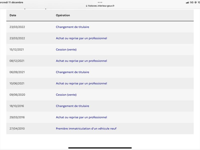Tap the three-dot multitasking icon at the top
Viewport: 200px width, 150px height.
(x=100, y=2)
